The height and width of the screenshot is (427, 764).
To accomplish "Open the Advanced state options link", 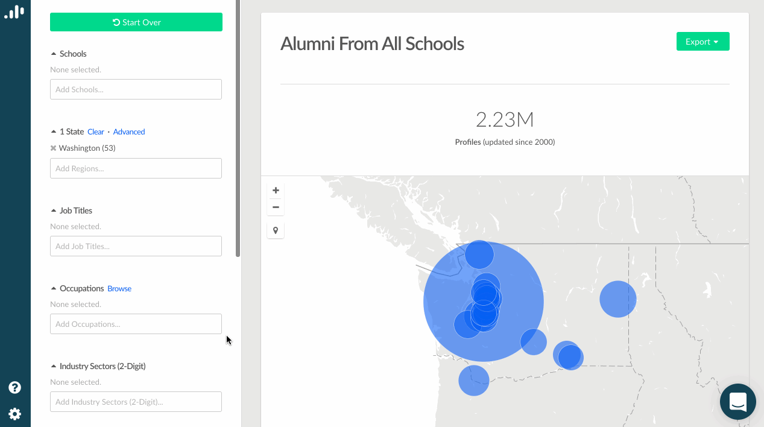I will pyautogui.click(x=129, y=131).
